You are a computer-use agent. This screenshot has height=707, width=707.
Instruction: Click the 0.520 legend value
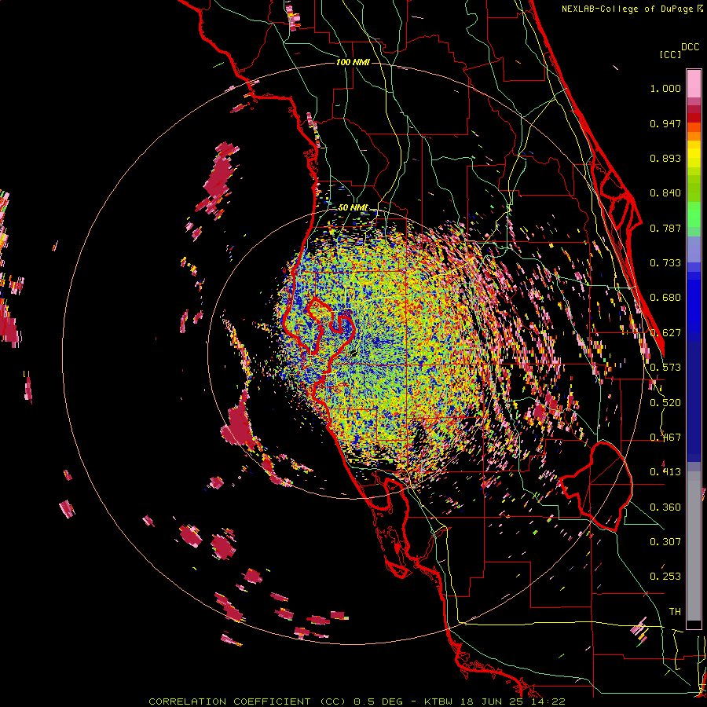[665, 402]
